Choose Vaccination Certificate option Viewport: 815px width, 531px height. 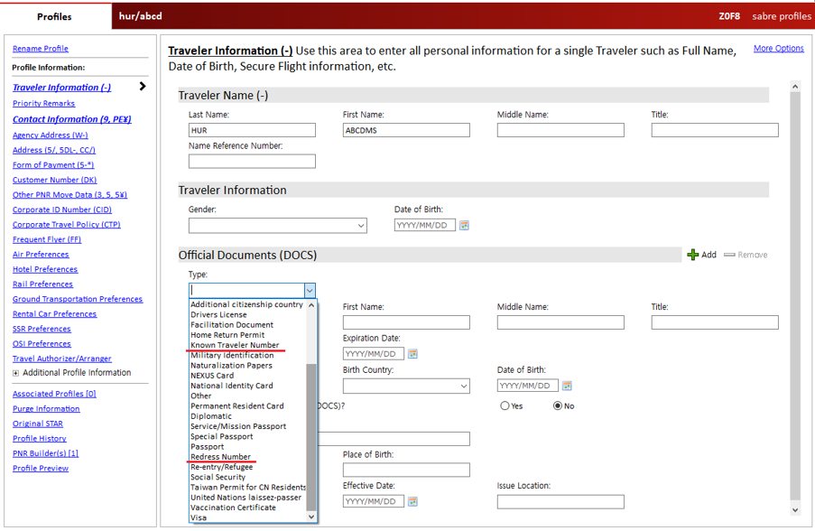(233, 508)
